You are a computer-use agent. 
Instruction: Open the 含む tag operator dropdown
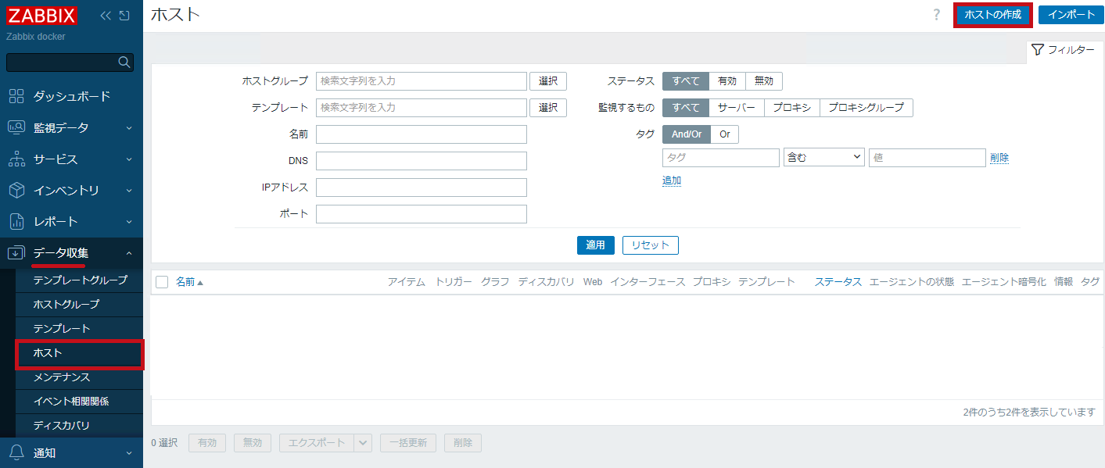click(823, 157)
